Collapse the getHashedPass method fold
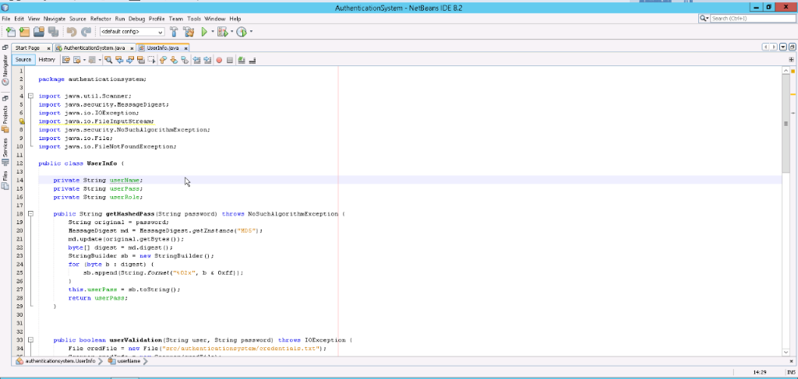 (x=30, y=214)
